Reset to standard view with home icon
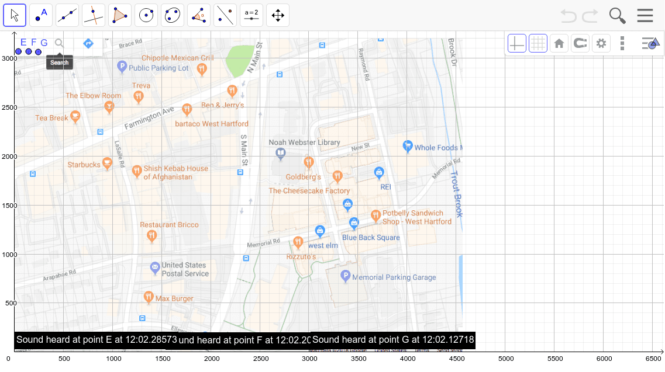The height and width of the screenshot is (372, 665). [559, 43]
